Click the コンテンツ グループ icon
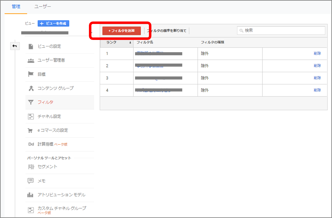Viewport: 332px width, 218px height. pos(30,88)
